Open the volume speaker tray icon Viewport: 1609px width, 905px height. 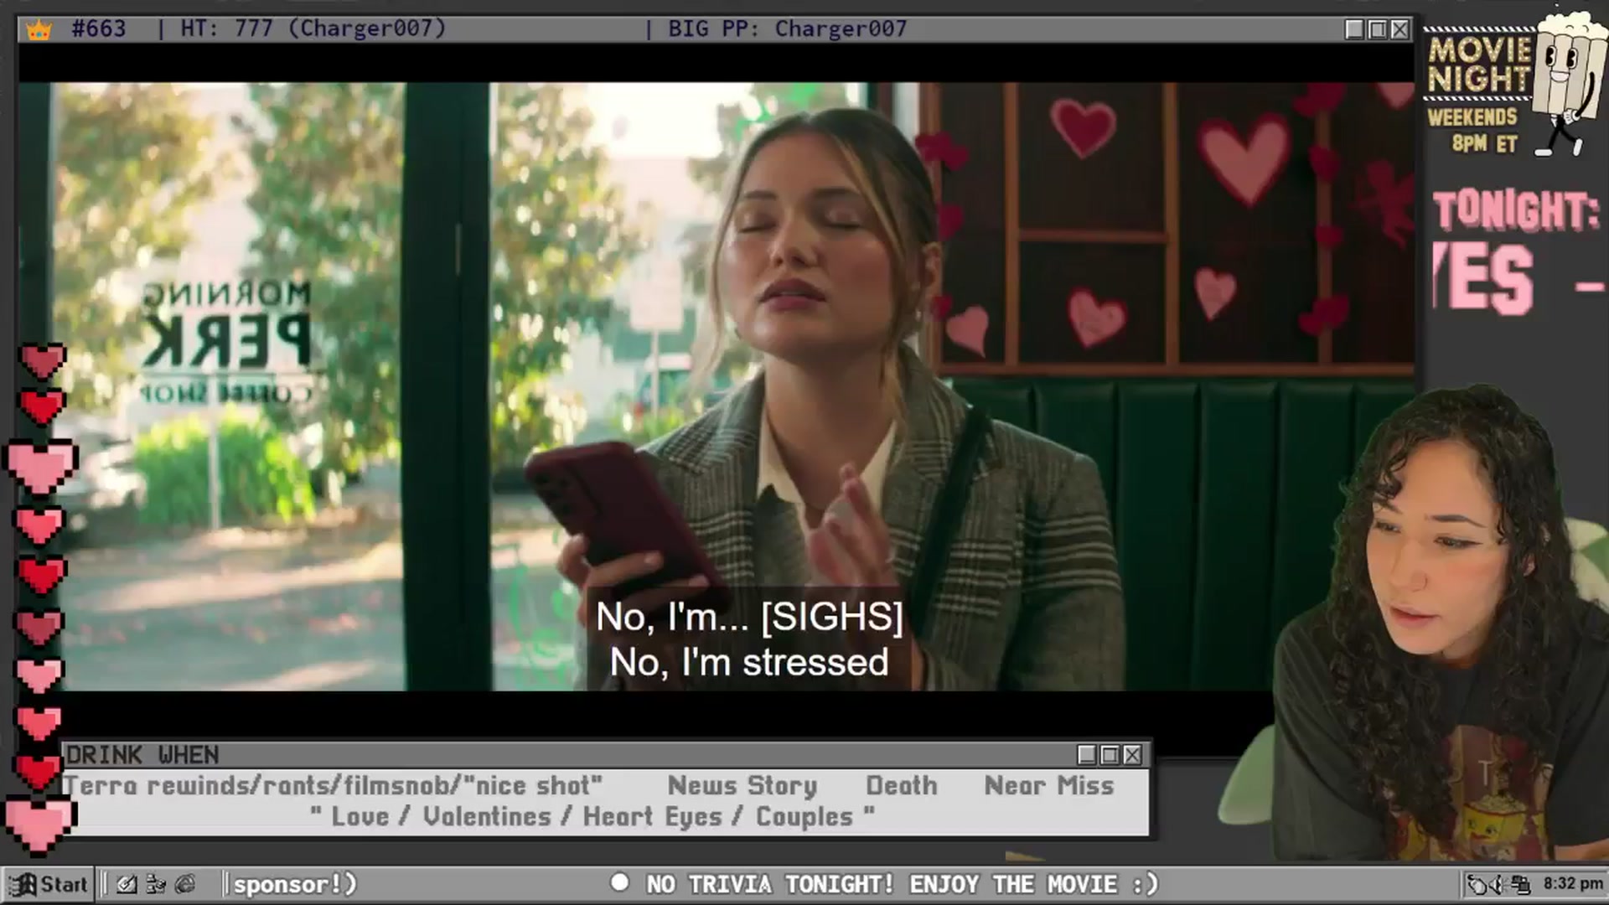pos(1498,885)
